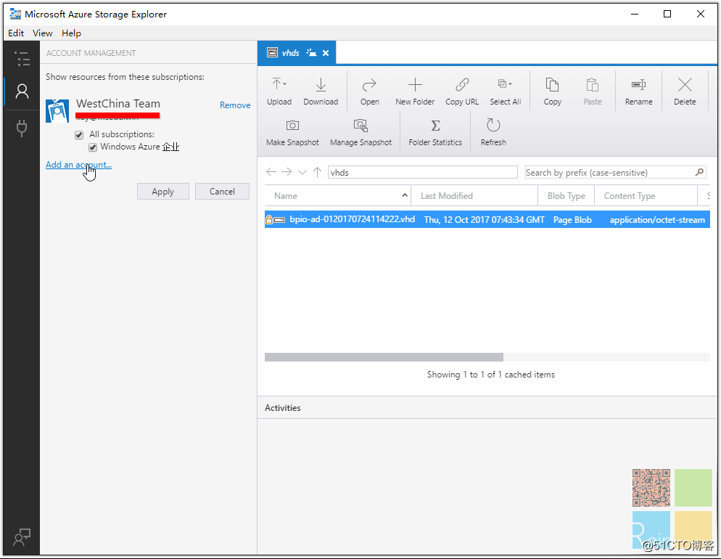The image size is (721, 559).
Task: Click the Folder Statistics sigma button
Action: click(435, 133)
